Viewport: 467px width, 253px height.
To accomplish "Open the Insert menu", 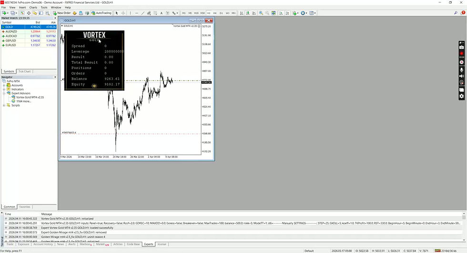I will 22,8.
